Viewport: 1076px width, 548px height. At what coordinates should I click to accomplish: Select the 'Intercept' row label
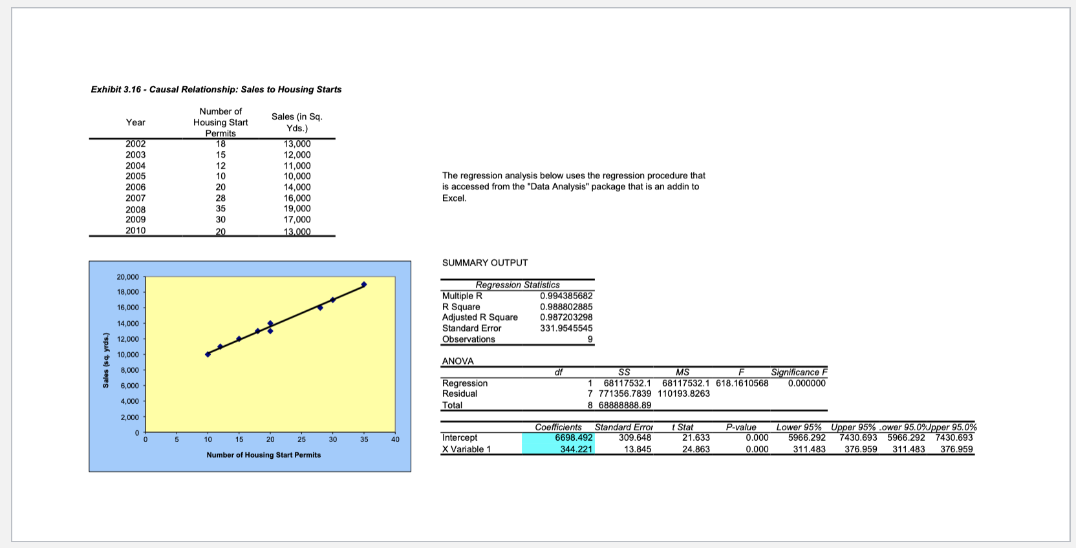pyautogui.click(x=460, y=437)
